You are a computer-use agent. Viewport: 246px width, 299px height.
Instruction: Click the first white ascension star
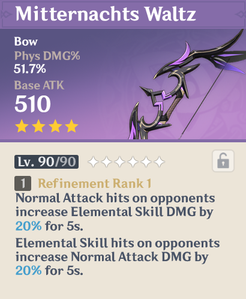(x=94, y=162)
